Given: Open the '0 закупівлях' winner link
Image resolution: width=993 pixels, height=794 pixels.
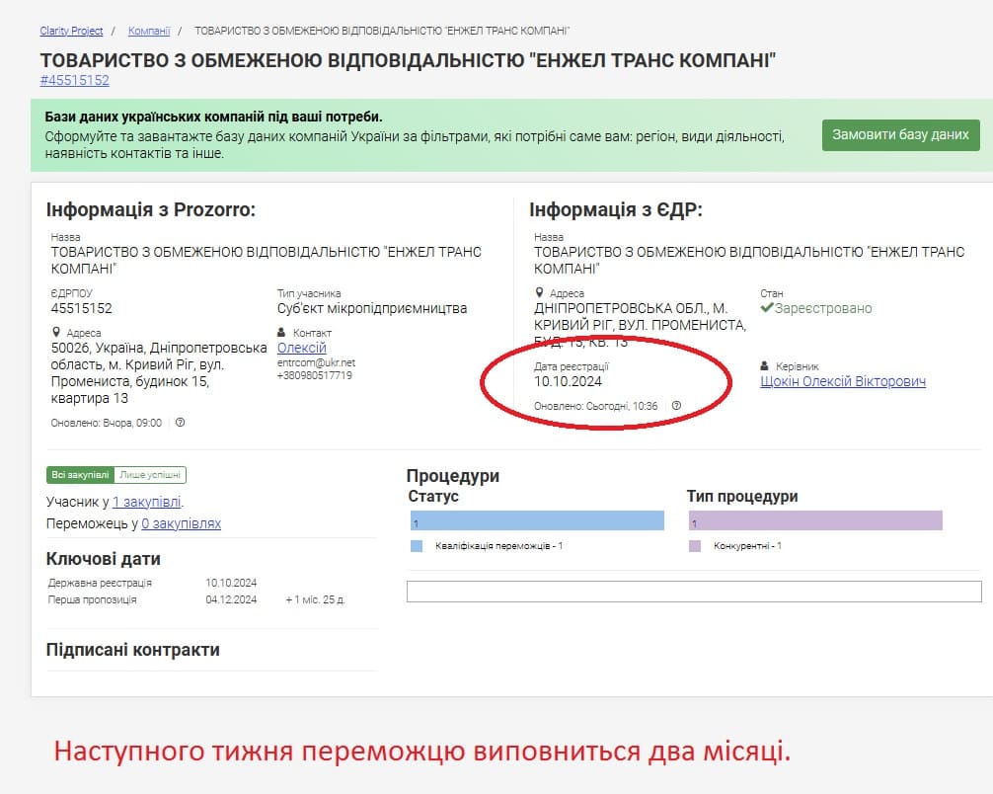Looking at the screenshot, I should point(181,523).
